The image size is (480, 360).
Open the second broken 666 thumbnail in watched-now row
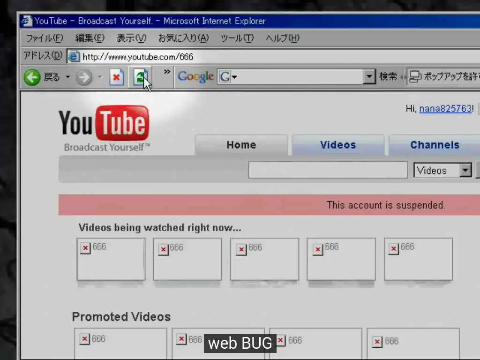[187, 259]
